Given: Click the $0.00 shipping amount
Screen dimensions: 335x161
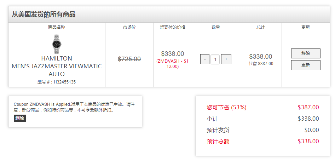Looking at the screenshot, I should pos(312,130).
